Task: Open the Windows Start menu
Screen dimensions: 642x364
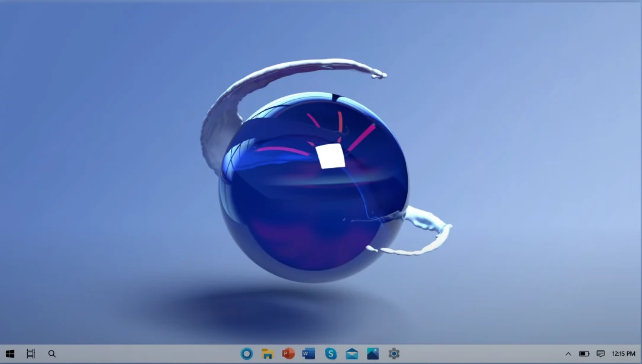Action: point(10,354)
